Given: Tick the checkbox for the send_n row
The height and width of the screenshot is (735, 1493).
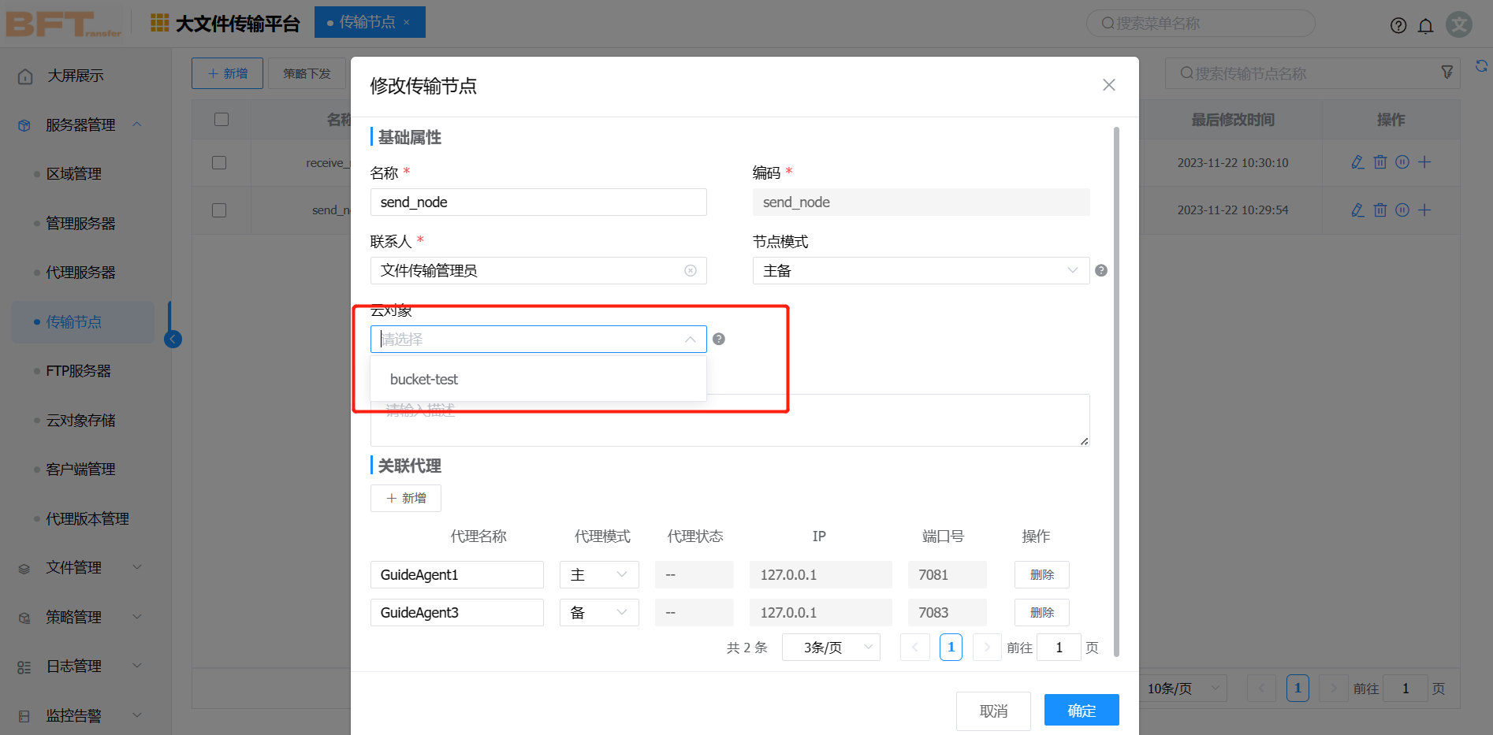Looking at the screenshot, I should click(219, 210).
